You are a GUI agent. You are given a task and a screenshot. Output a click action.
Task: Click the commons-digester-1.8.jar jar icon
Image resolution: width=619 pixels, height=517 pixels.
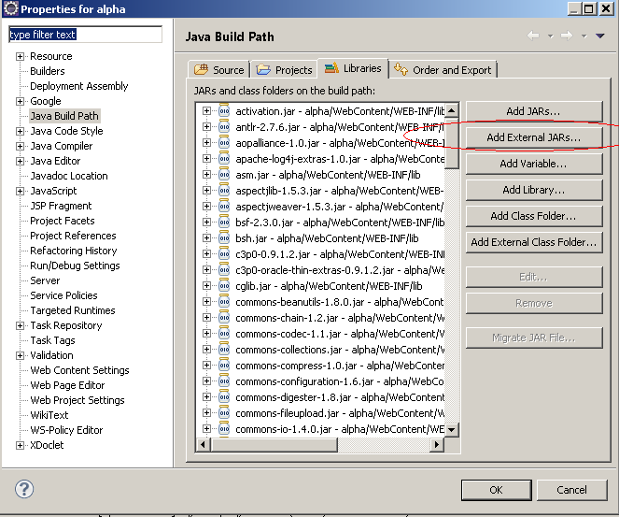(x=224, y=396)
